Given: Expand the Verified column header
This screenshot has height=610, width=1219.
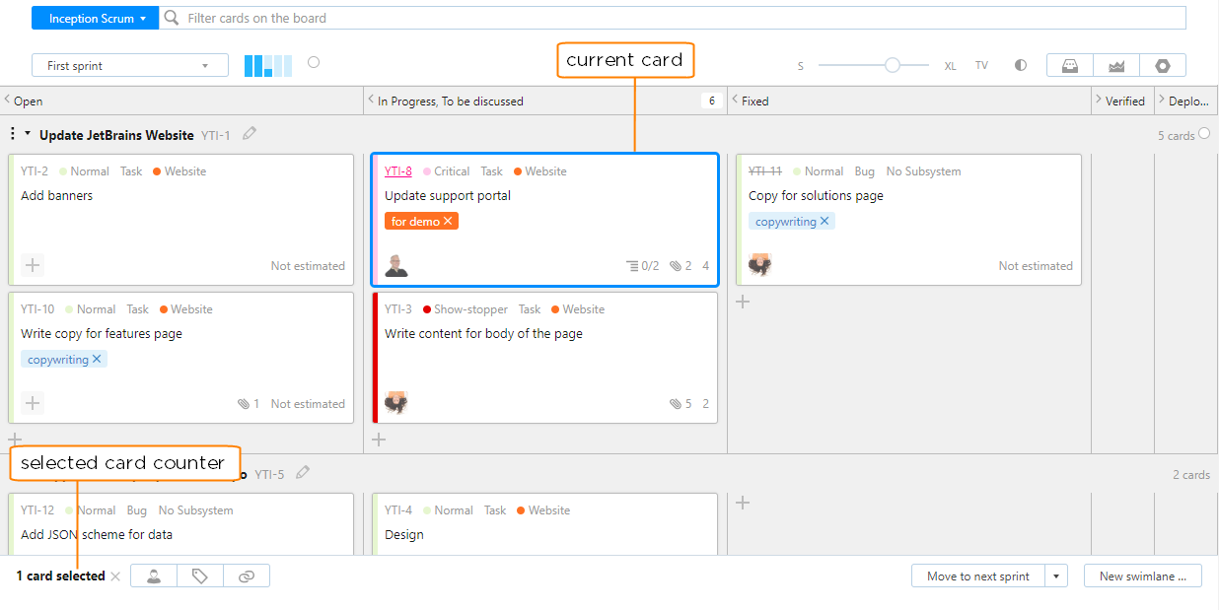Looking at the screenshot, I should tap(1099, 101).
